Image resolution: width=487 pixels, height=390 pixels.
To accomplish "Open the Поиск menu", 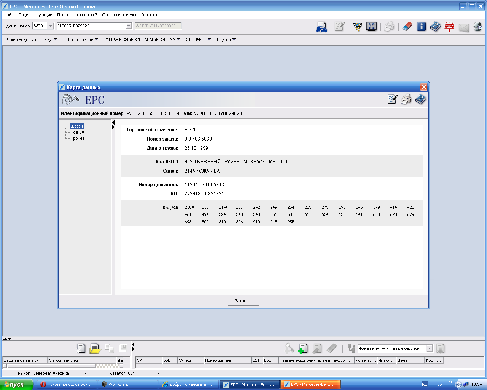I will click(63, 15).
